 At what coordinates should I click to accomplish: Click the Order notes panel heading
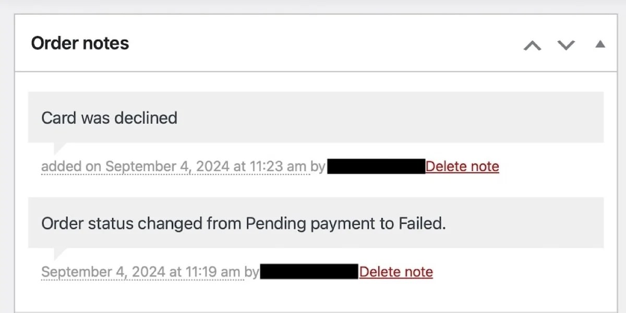pos(80,43)
